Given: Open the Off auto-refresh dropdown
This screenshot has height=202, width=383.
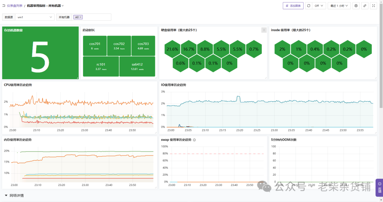Looking at the screenshot, I should pyautogui.click(x=319, y=6).
